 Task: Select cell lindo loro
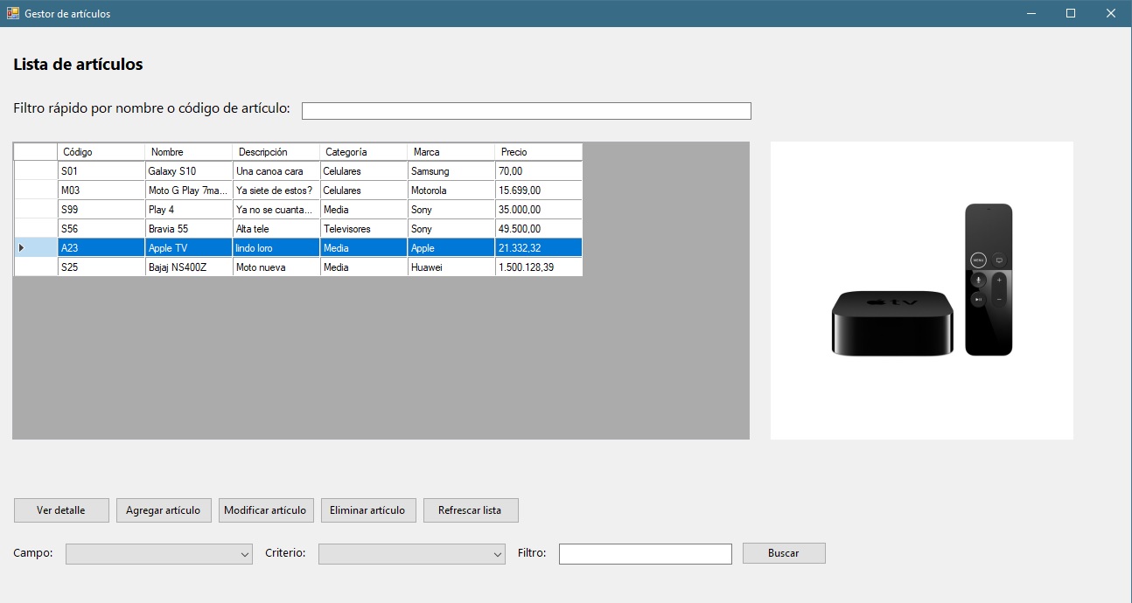click(276, 248)
